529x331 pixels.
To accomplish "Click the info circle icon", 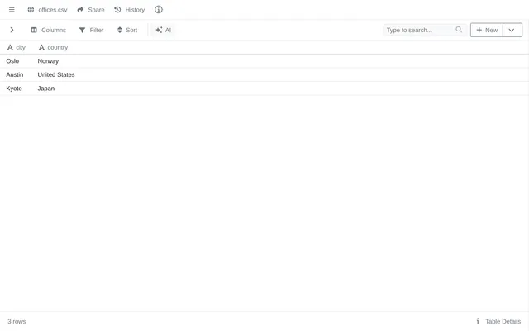I will pos(159,10).
